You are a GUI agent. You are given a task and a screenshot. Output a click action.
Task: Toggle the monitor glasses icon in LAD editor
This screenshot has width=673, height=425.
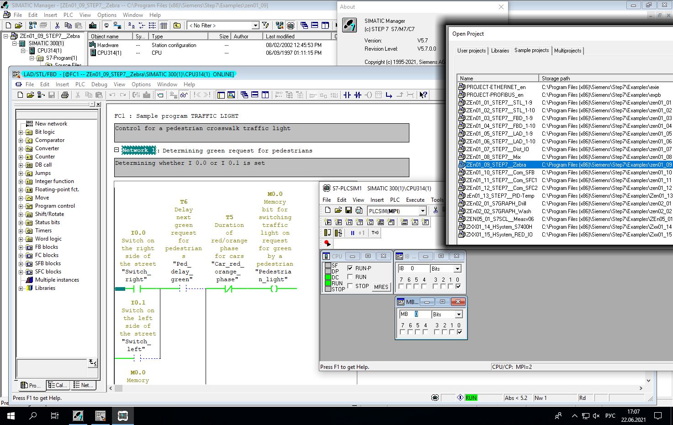184,95
